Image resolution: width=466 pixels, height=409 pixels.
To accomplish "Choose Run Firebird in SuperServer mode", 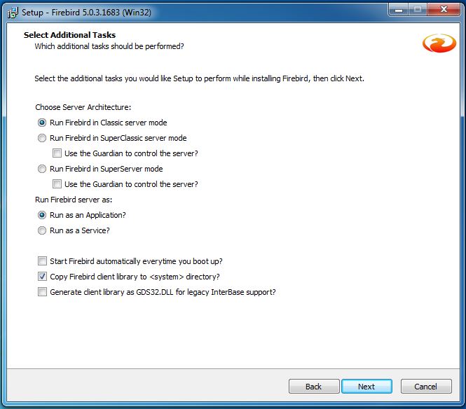I will (x=42, y=169).
